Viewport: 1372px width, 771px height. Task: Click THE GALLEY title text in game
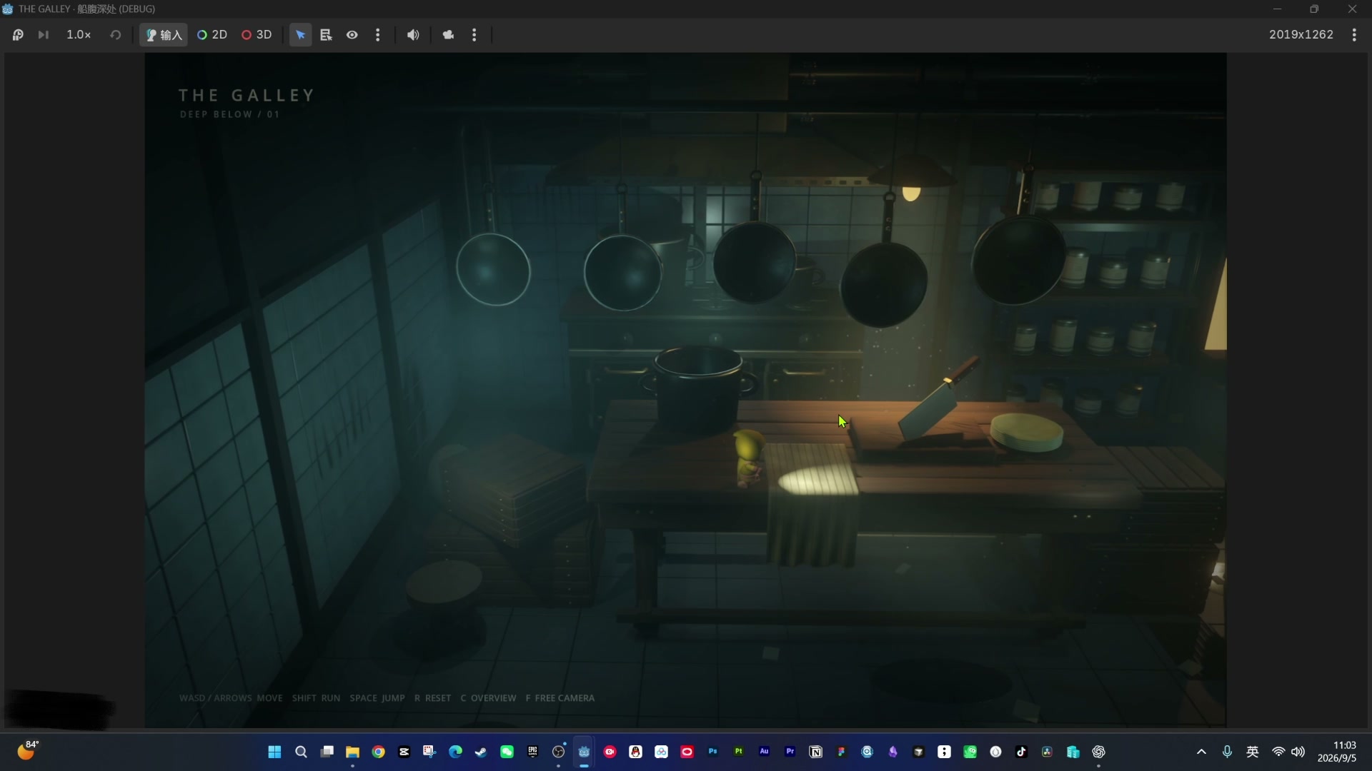click(x=247, y=95)
